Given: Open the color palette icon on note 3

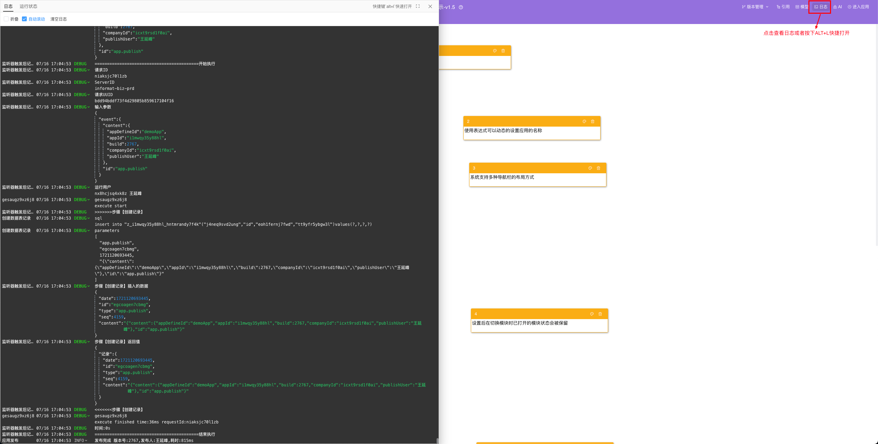Looking at the screenshot, I should [x=590, y=168].
